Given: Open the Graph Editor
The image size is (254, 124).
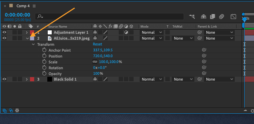Looking at the screenshot, I should coord(233,17).
